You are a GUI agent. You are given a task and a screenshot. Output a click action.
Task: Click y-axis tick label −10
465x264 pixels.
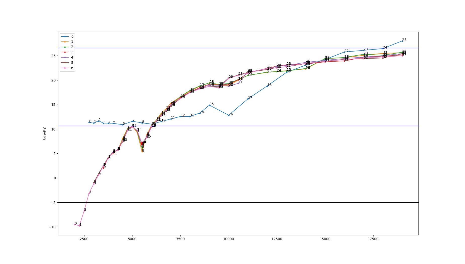(x=52, y=227)
